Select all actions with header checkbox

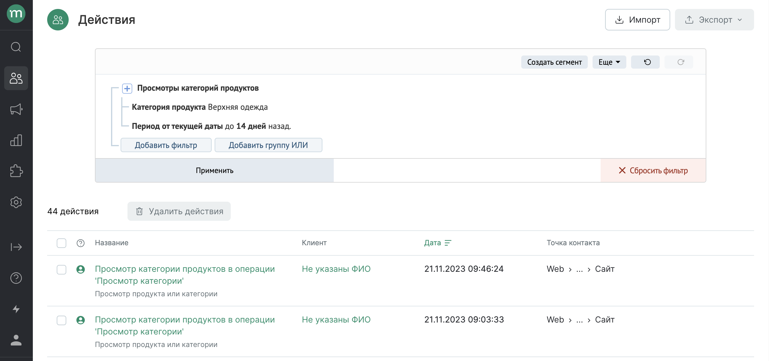[61, 243]
